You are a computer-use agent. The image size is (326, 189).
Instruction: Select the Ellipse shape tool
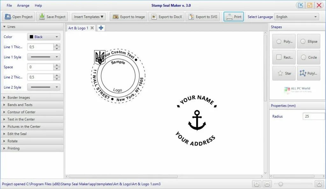click(x=308, y=41)
